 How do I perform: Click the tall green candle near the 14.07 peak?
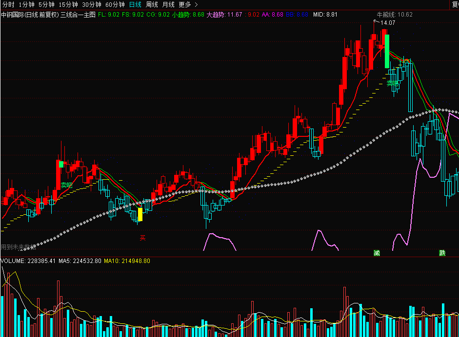pos(387,51)
